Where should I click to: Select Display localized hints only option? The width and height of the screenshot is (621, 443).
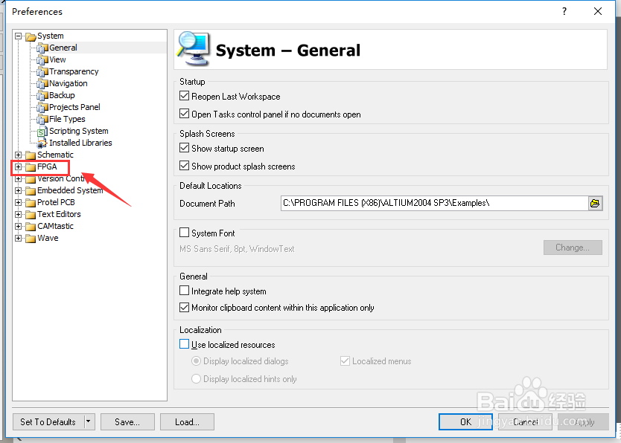coord(196,378)
